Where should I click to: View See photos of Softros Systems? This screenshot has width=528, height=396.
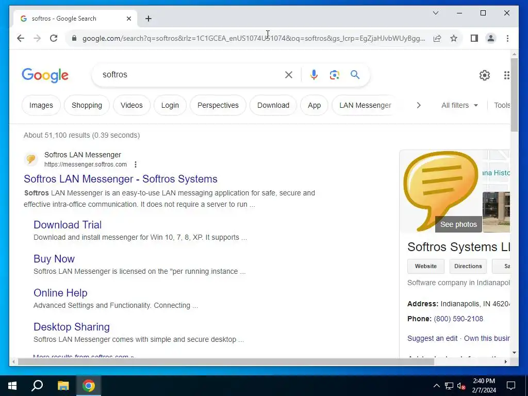[458, 224]
